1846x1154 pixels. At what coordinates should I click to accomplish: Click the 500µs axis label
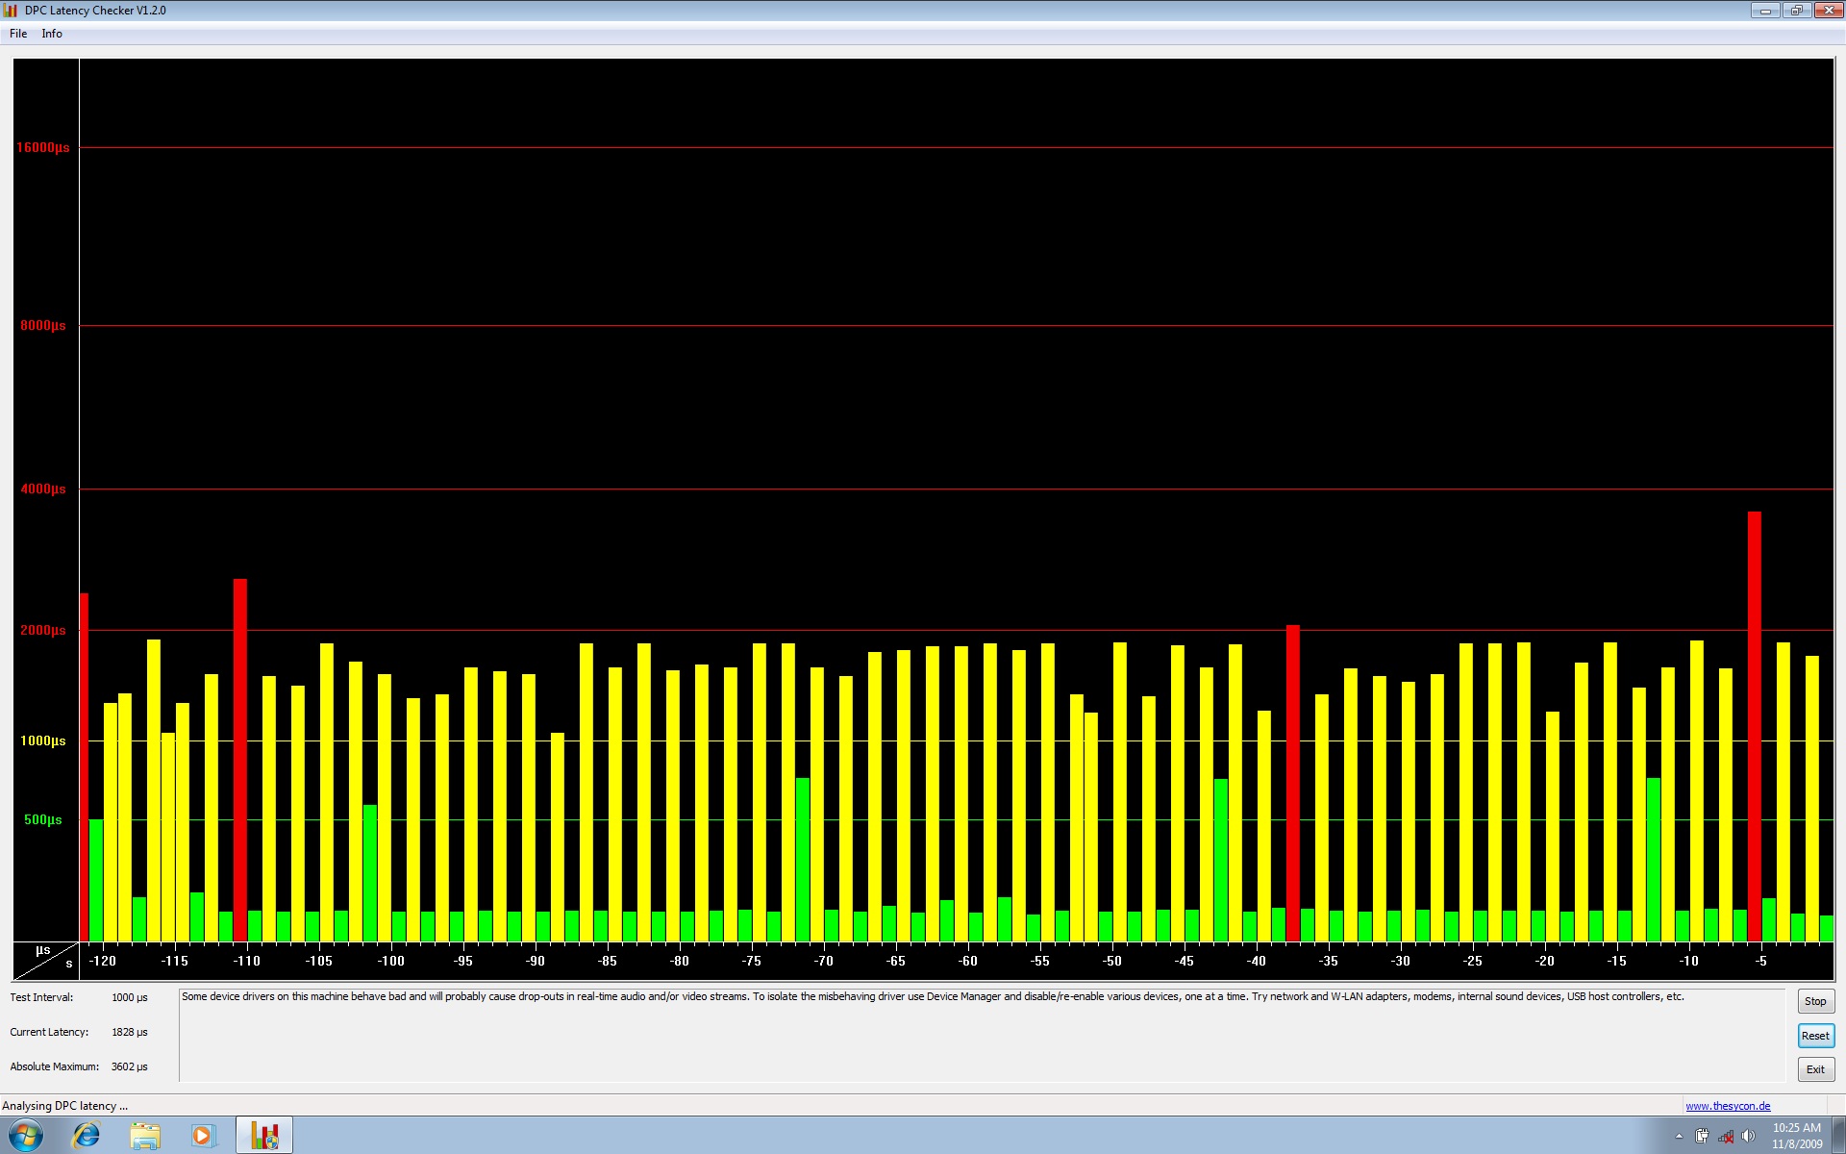[43, 819]
